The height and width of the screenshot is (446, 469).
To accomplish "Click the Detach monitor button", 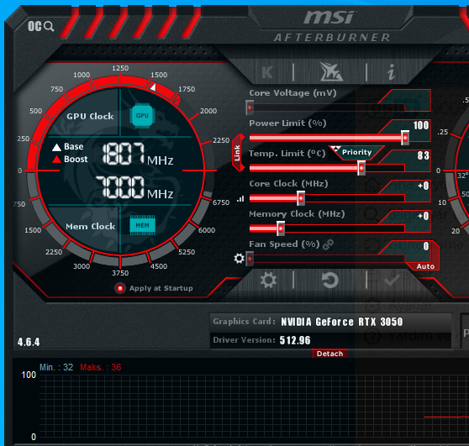I will pos(329,354).
